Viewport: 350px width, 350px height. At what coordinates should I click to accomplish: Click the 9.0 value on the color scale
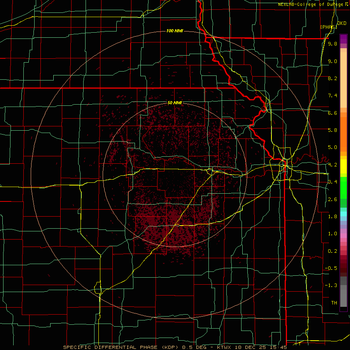coord(332,61)
